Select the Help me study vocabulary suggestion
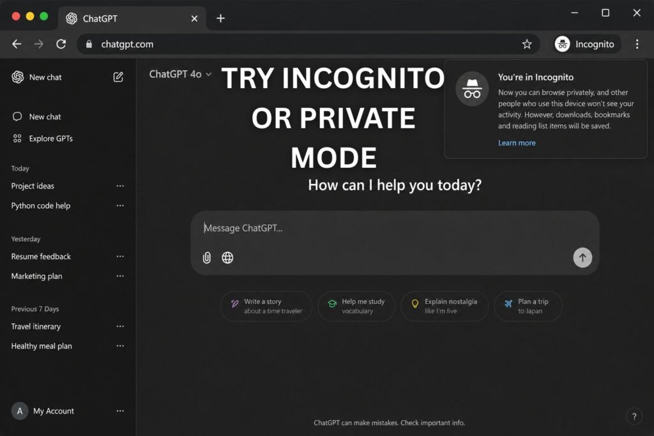The image size is (654, 436). point(356,306)
